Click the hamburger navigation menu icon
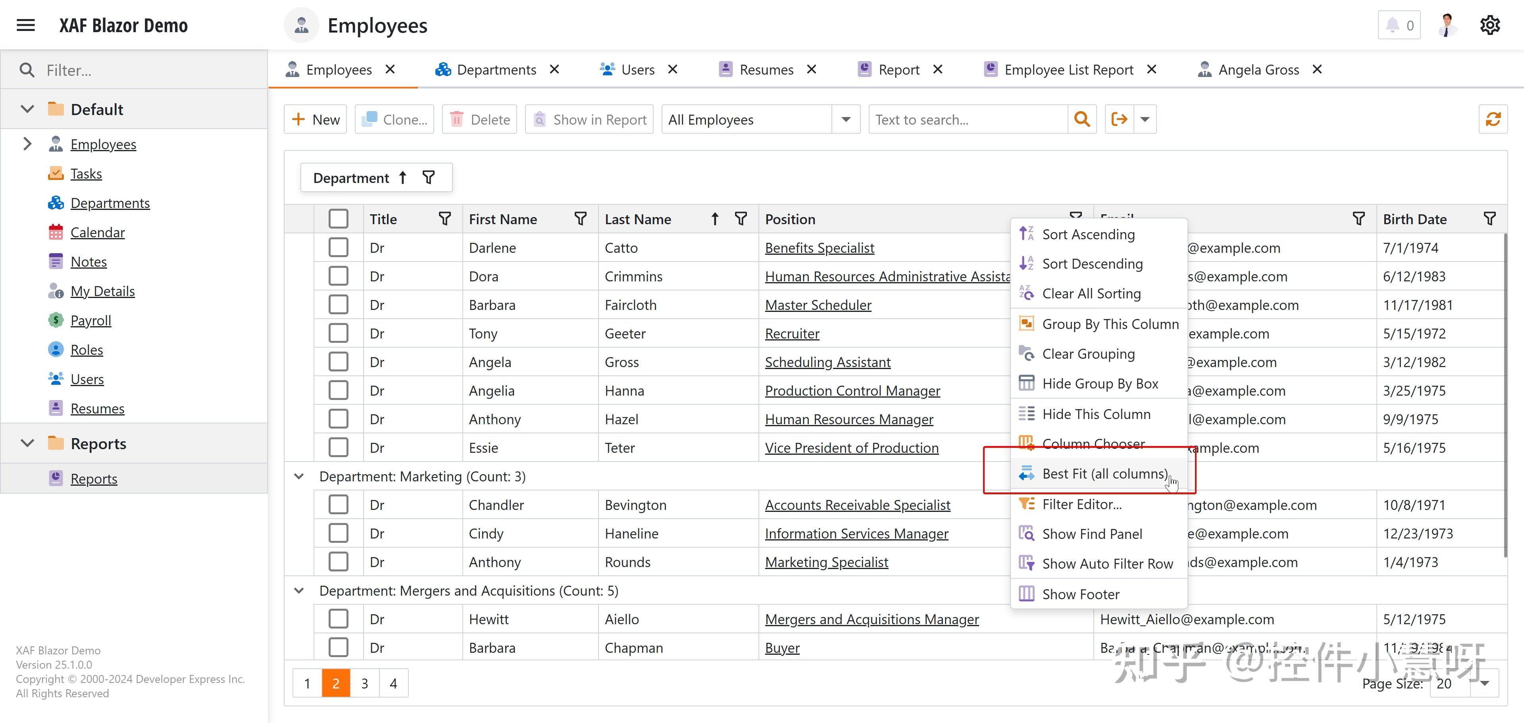The width and height of the screenshot is (1524, 723). click(25, 25)
